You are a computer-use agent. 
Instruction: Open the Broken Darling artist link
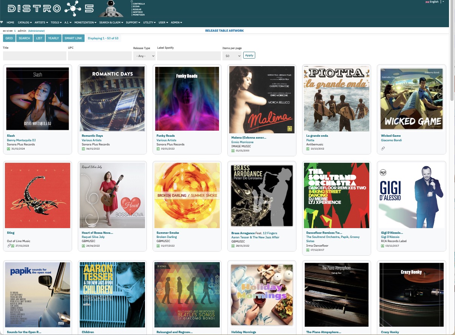pyautogui.click(x=167, y=237)
